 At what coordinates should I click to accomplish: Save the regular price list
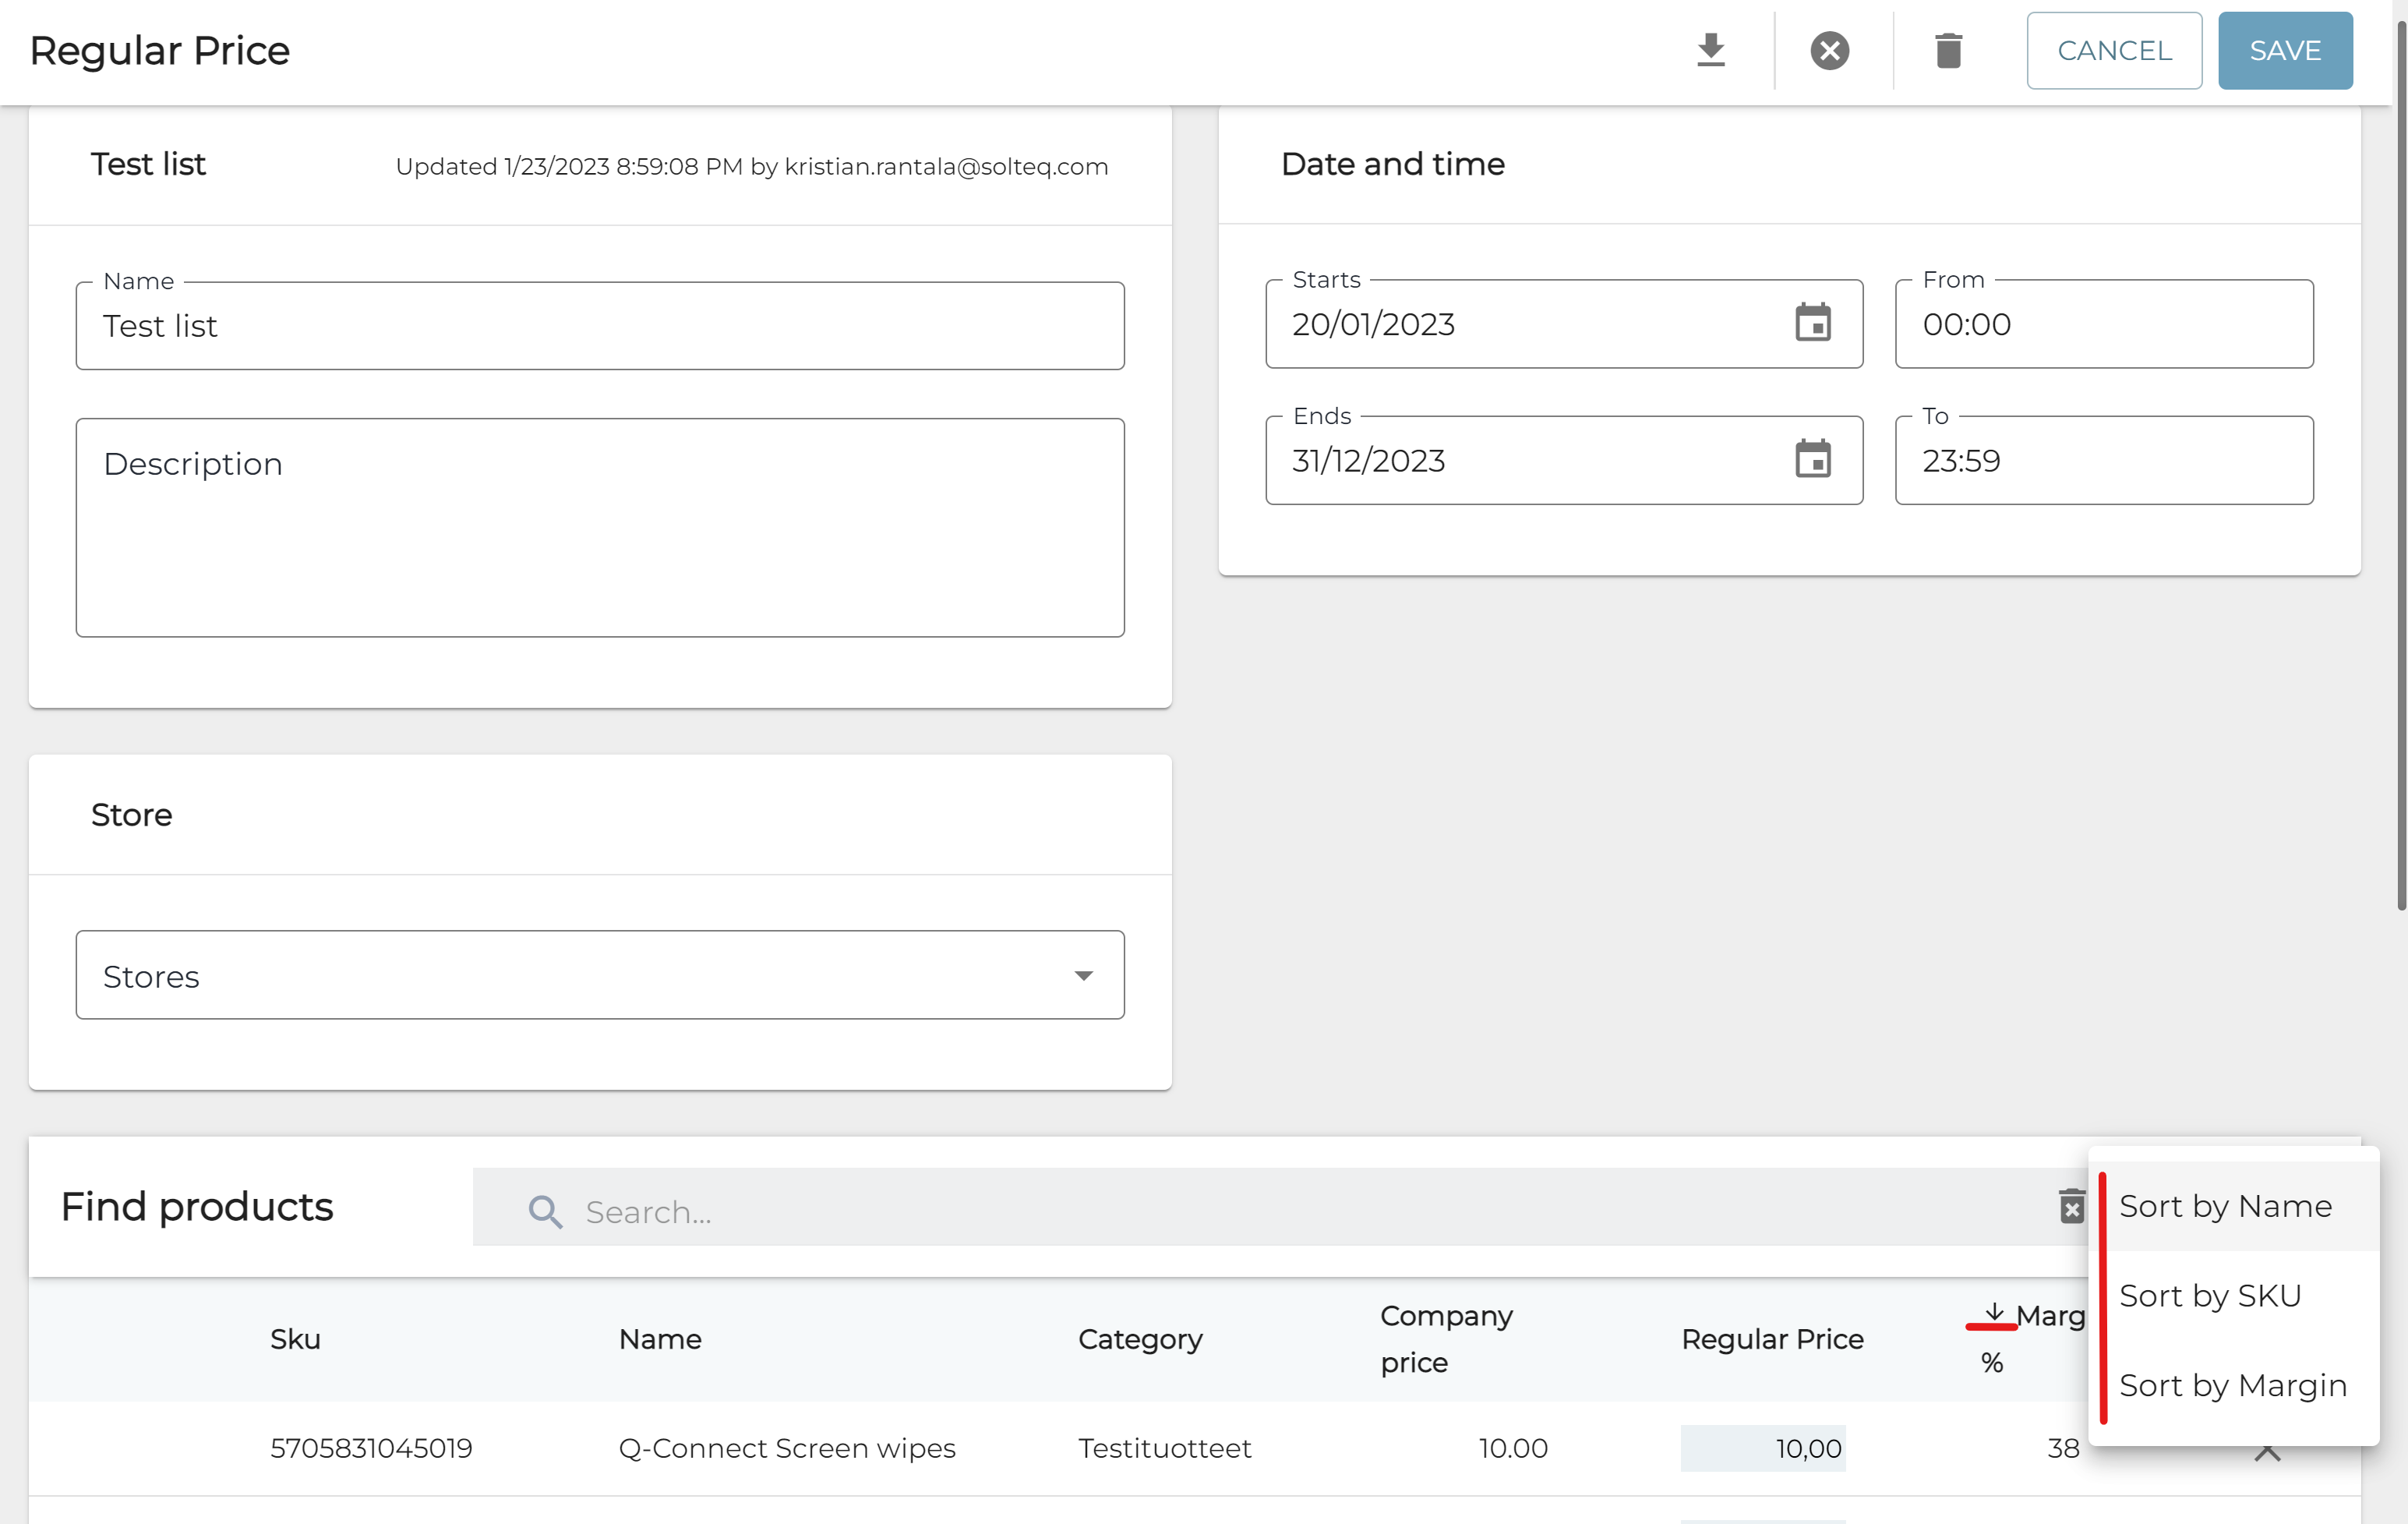point(2284,50)
